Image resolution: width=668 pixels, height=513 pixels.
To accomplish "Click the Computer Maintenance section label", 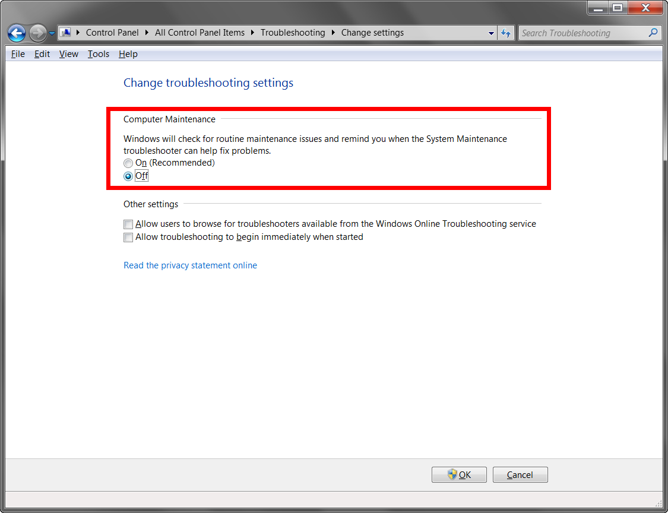I will 170,119.
